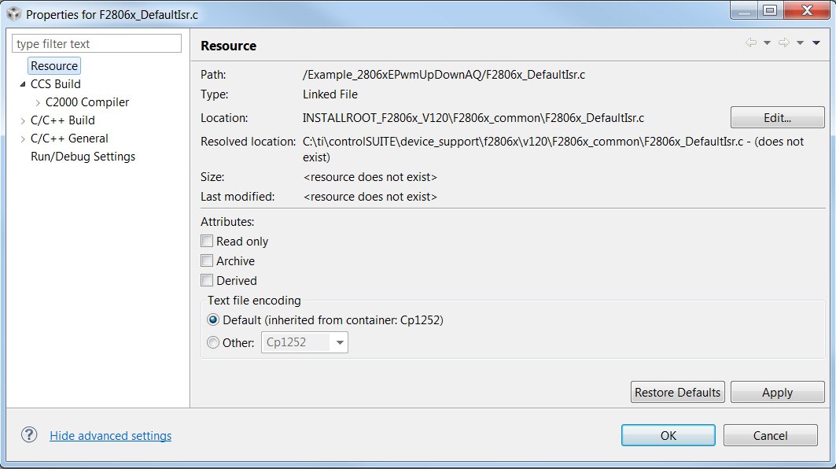Screen dimensions: 836x469
Task: Collapse the CCS Build tree node
Action: tap(22, 84)
